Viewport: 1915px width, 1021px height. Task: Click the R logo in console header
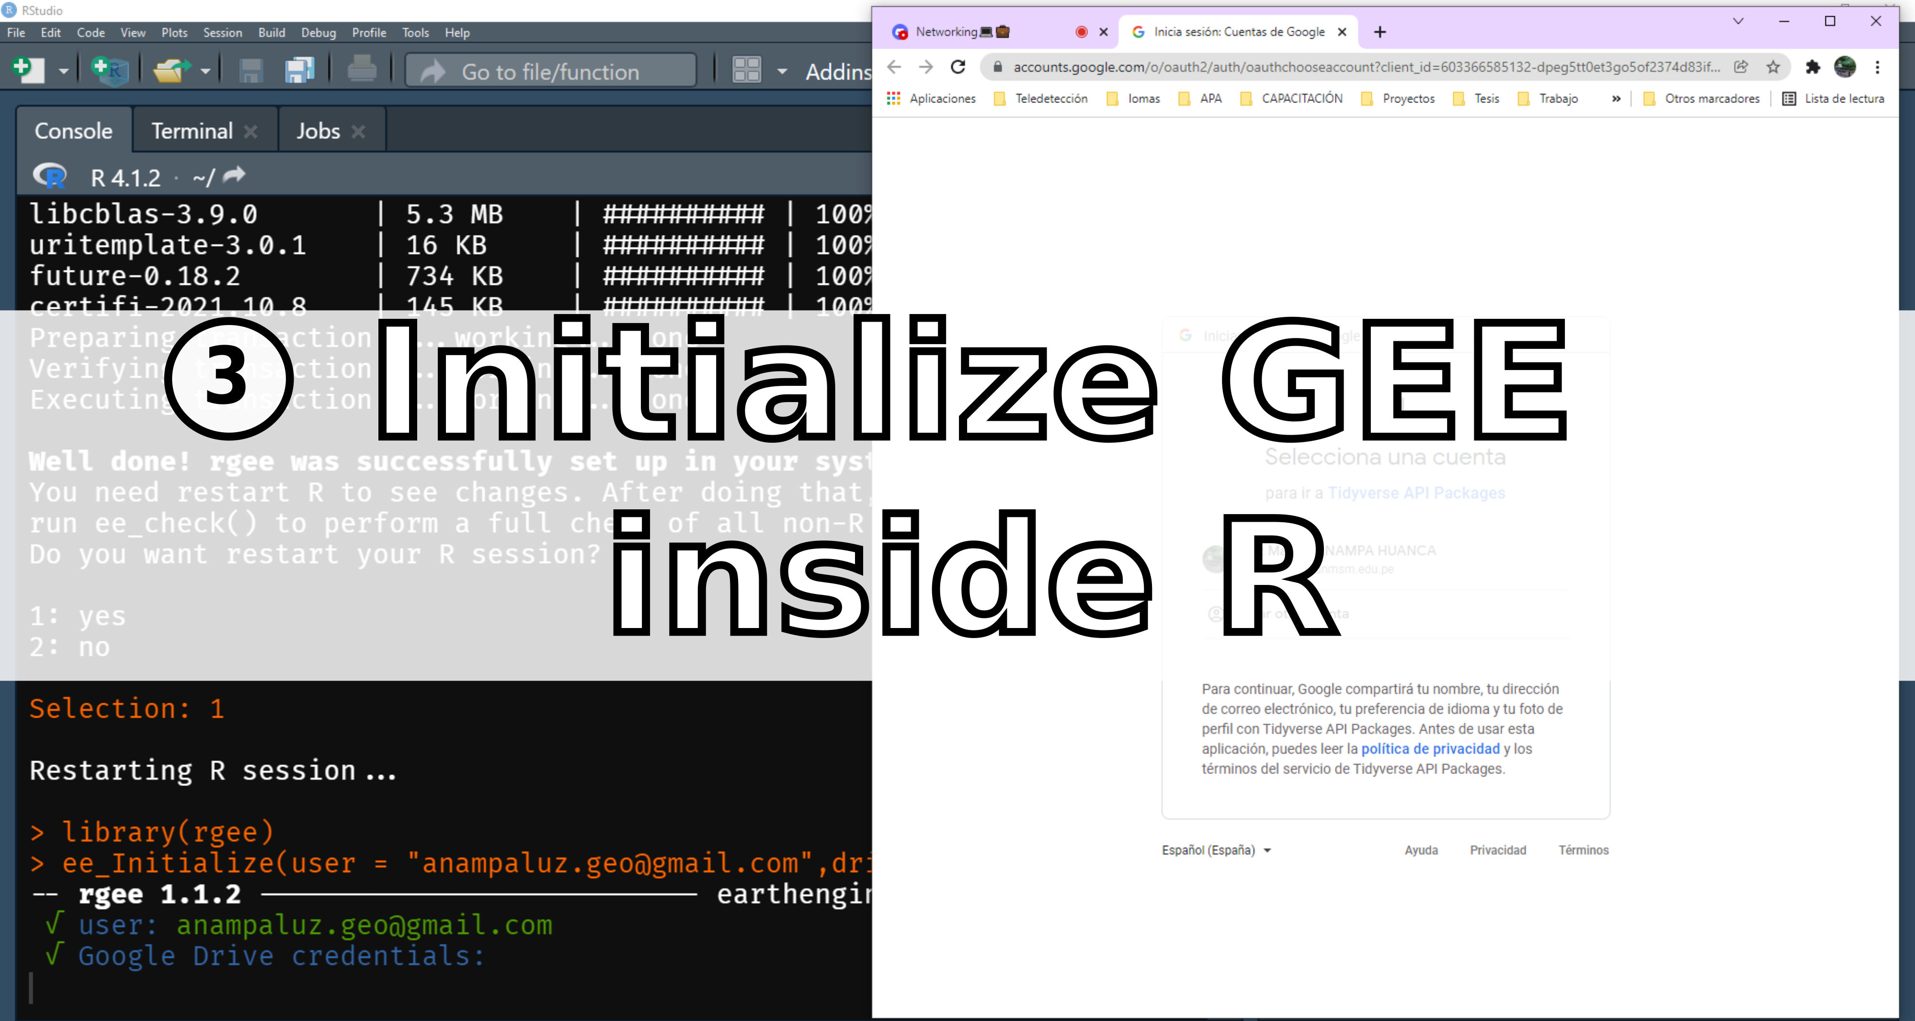tap(51, 176)
